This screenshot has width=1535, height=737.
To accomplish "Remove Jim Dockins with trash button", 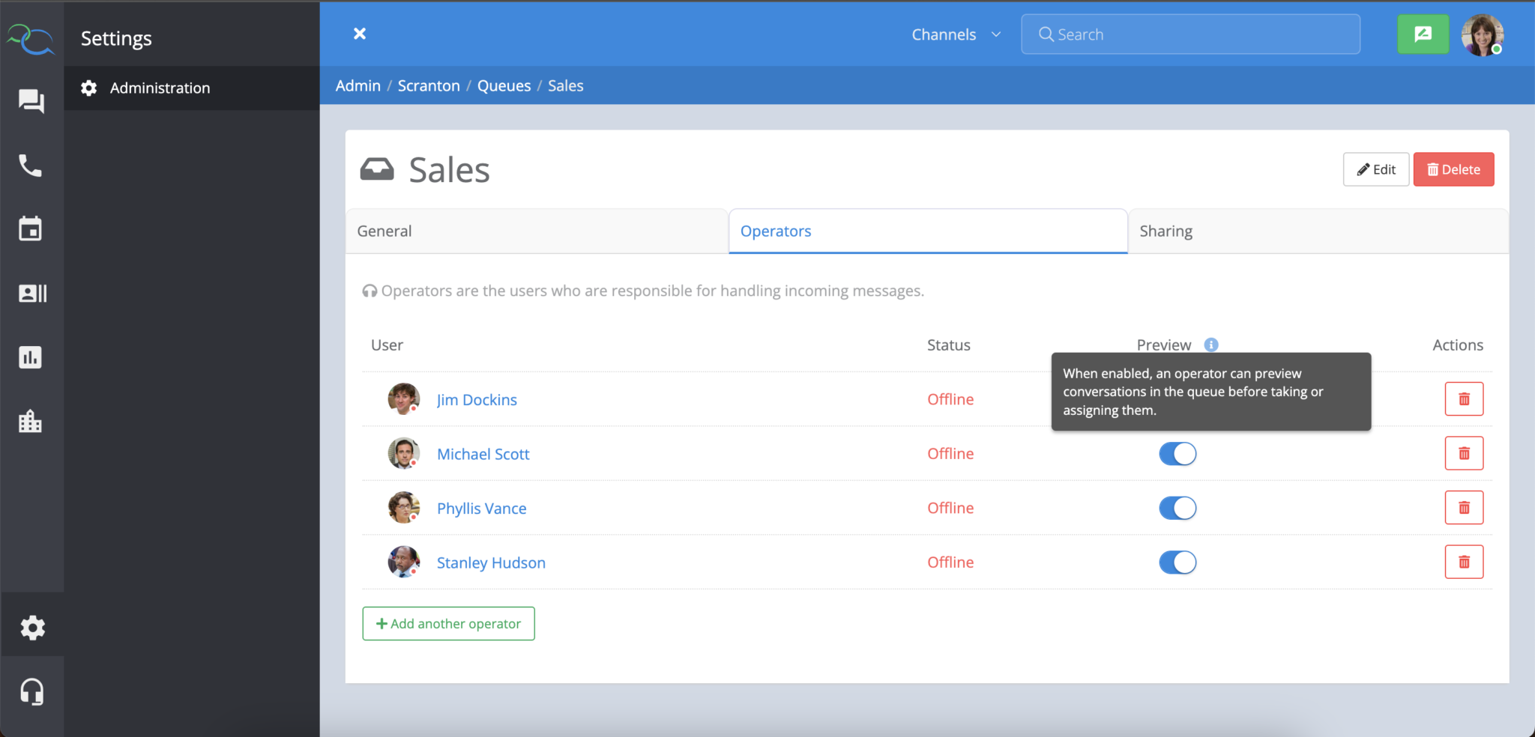I will pos(1463,399).
